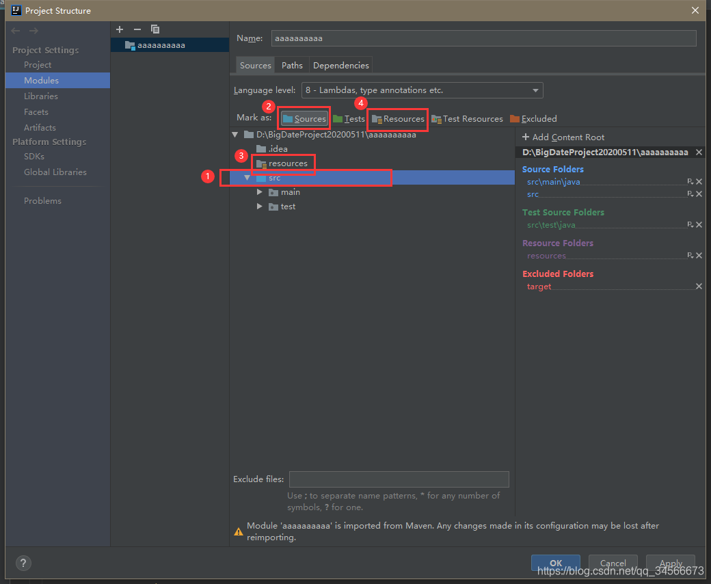
Task: Open Project settings in sidebar
Action: pos(38,65)
